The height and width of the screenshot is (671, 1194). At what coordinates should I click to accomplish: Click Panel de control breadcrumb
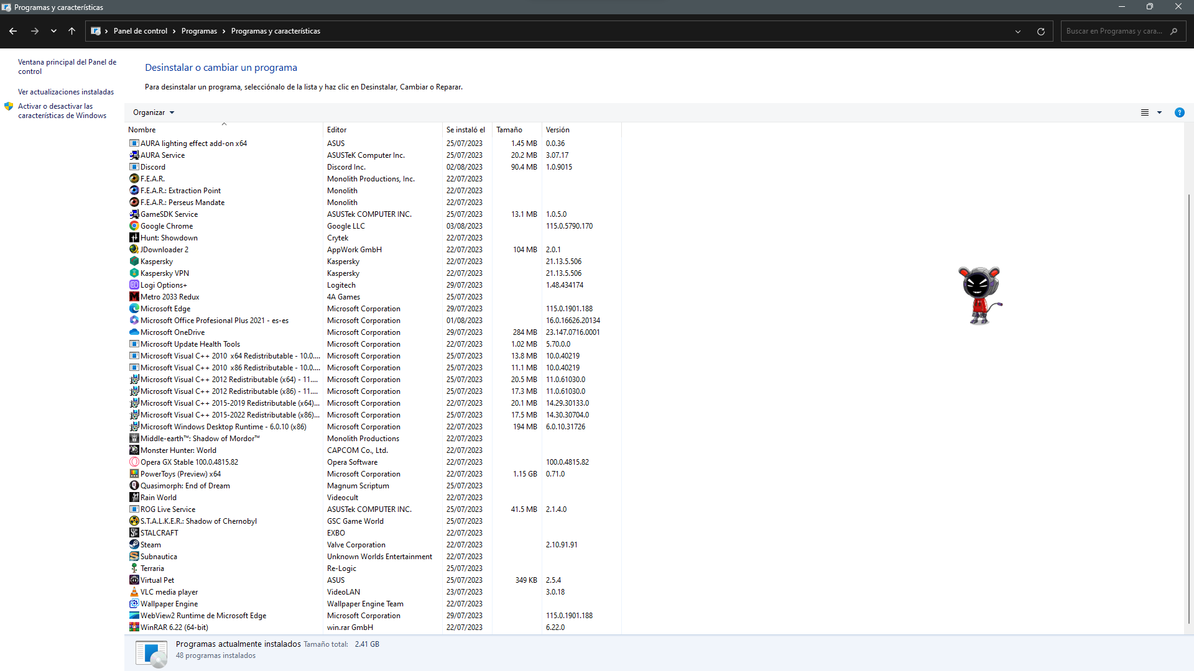(x=140, y=31)
